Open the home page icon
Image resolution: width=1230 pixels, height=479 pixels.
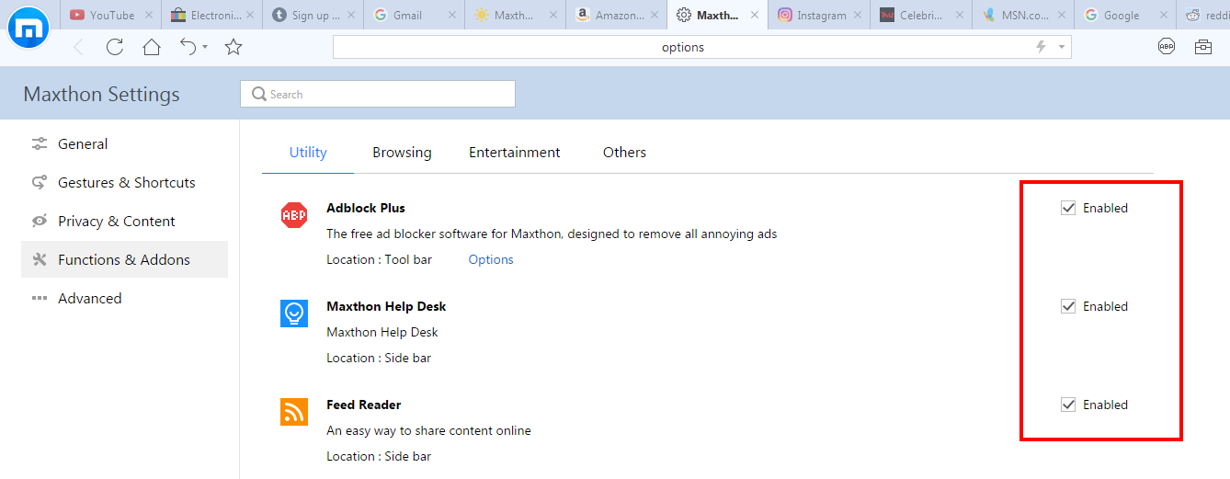tap(152, 47)
